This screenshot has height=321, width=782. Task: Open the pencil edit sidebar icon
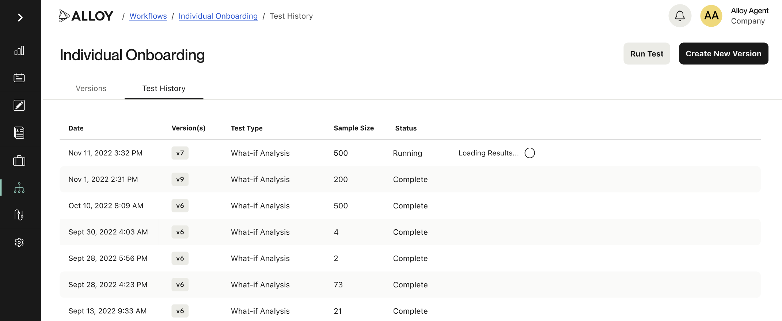[19, 105]
